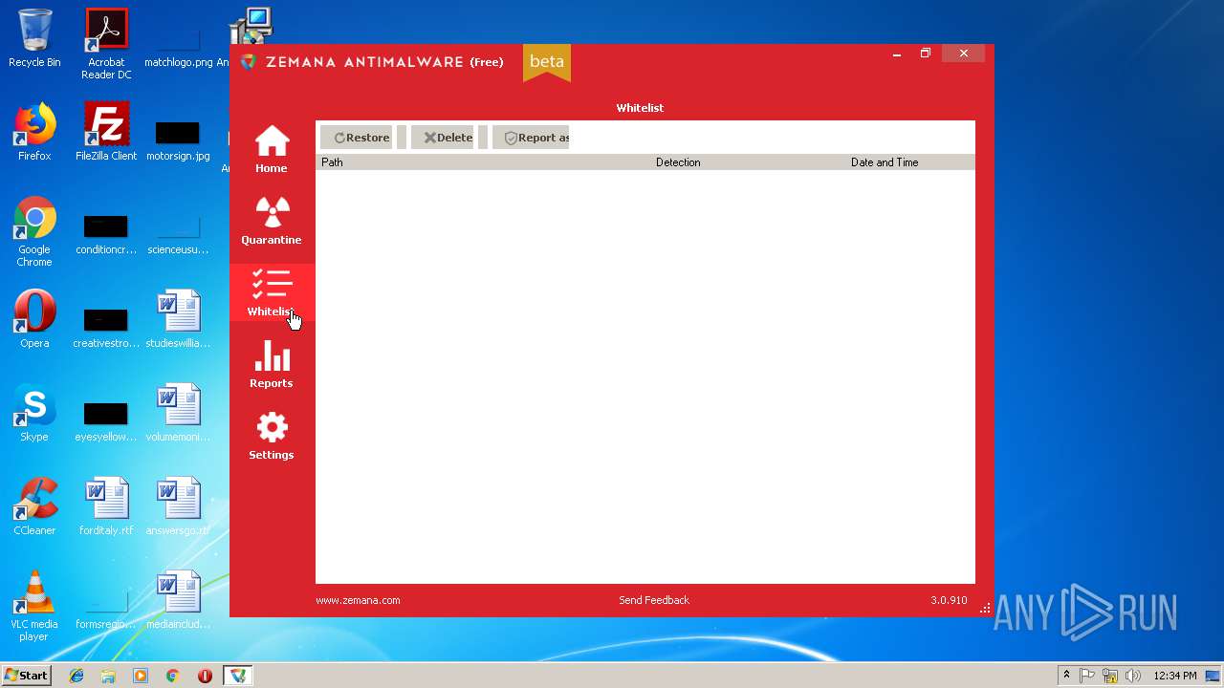Select Acrobat Reader DC desktop icon
Screen dimensions: 1224x688
click(106, 44)
